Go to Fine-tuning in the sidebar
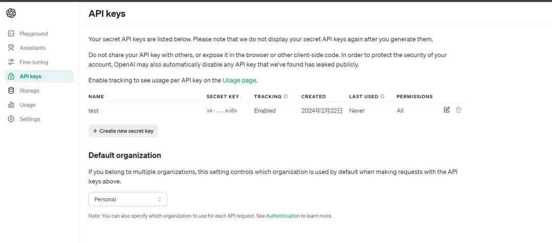Screen dimensions: 552x243 click(34, 62)
